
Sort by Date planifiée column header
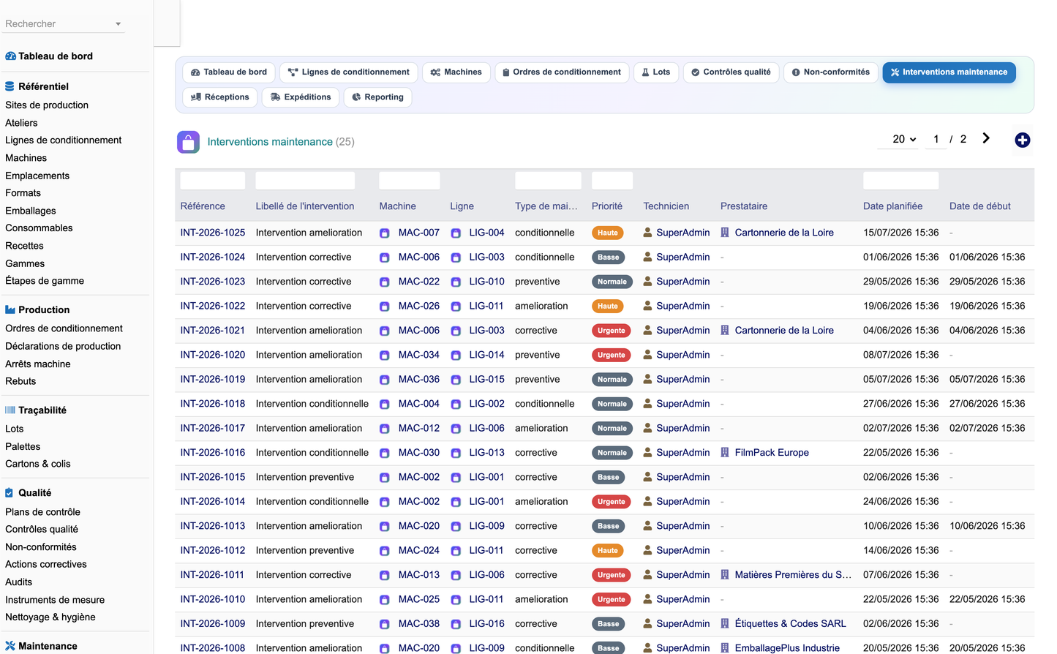[892, 206]
